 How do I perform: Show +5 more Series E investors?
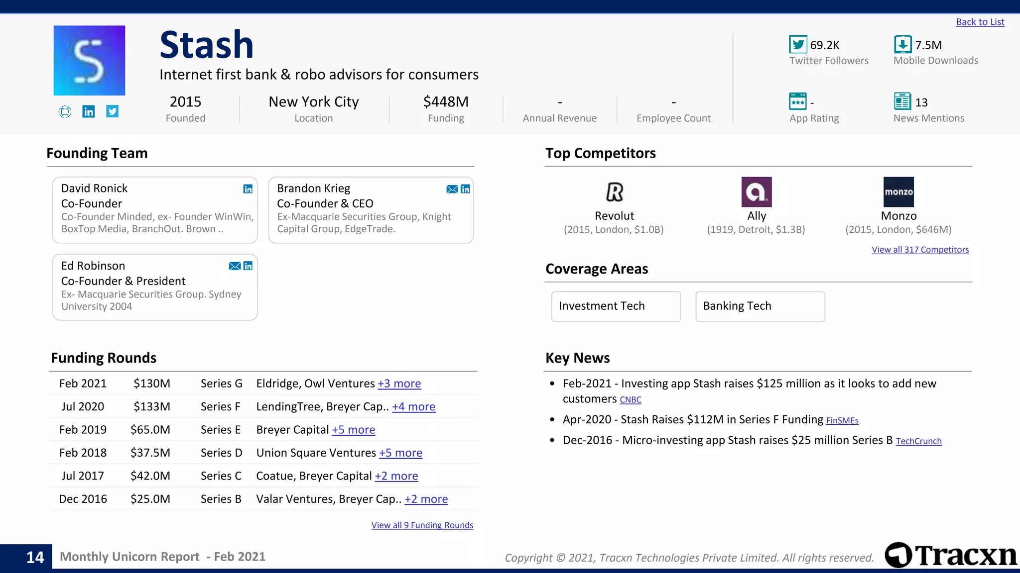pyautogui.click(x=353, y=430)
